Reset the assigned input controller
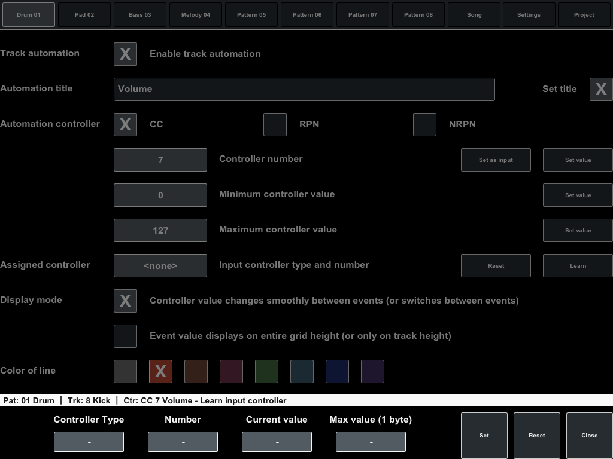Screen dimensions: 613x459 pyautogui.click(x=496, y=265)
